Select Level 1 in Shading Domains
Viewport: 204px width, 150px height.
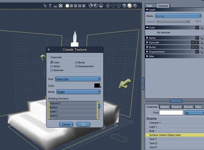[x=73, y=111]
